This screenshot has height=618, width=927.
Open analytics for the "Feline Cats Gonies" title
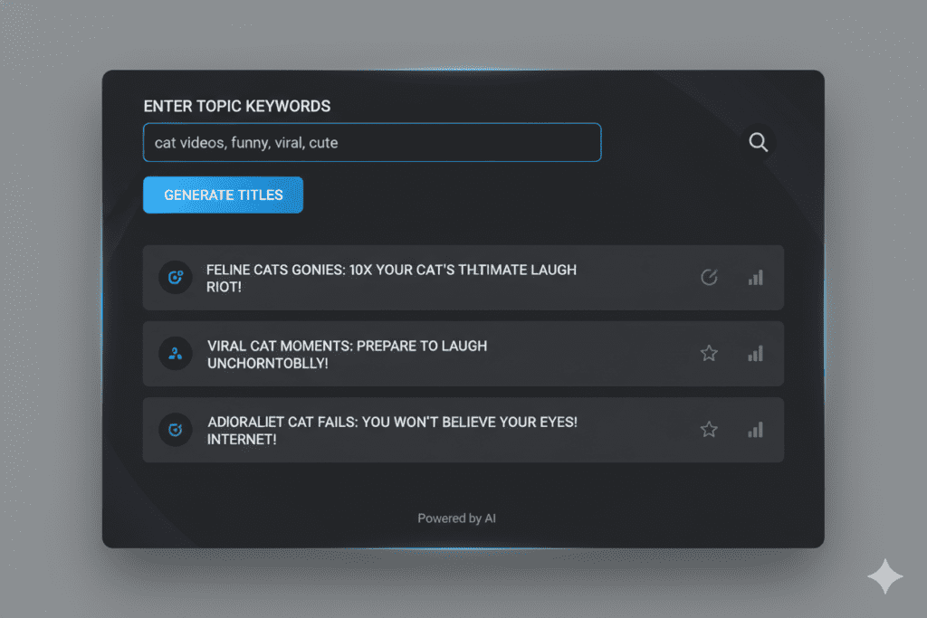pyautogui.click(x=755, y=277)
